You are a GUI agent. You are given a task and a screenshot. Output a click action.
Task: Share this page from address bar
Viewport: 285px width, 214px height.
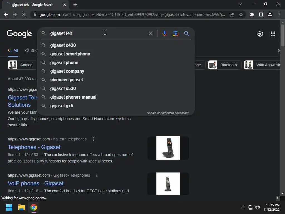(232, 14)
